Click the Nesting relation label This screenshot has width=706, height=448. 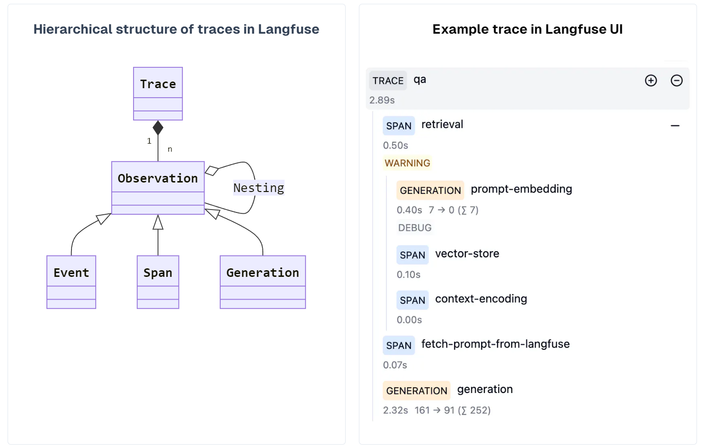[259, 188]
